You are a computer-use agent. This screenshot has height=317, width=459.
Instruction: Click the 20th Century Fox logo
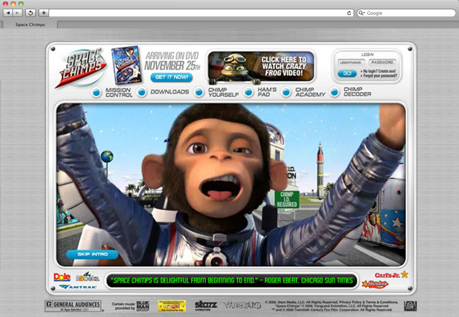410,306
